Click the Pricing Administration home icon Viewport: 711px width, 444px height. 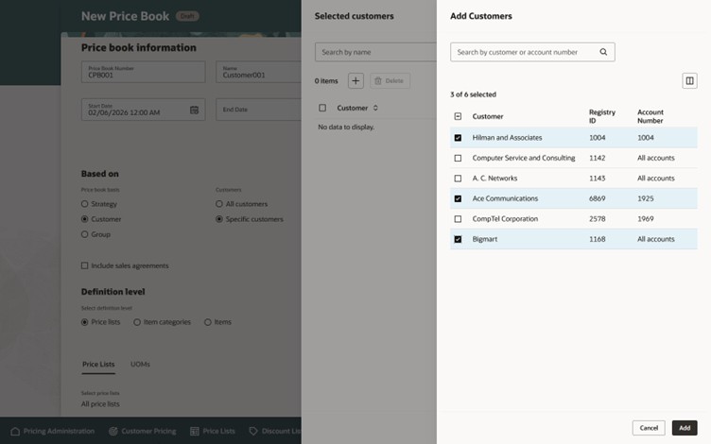pos(15,431)
